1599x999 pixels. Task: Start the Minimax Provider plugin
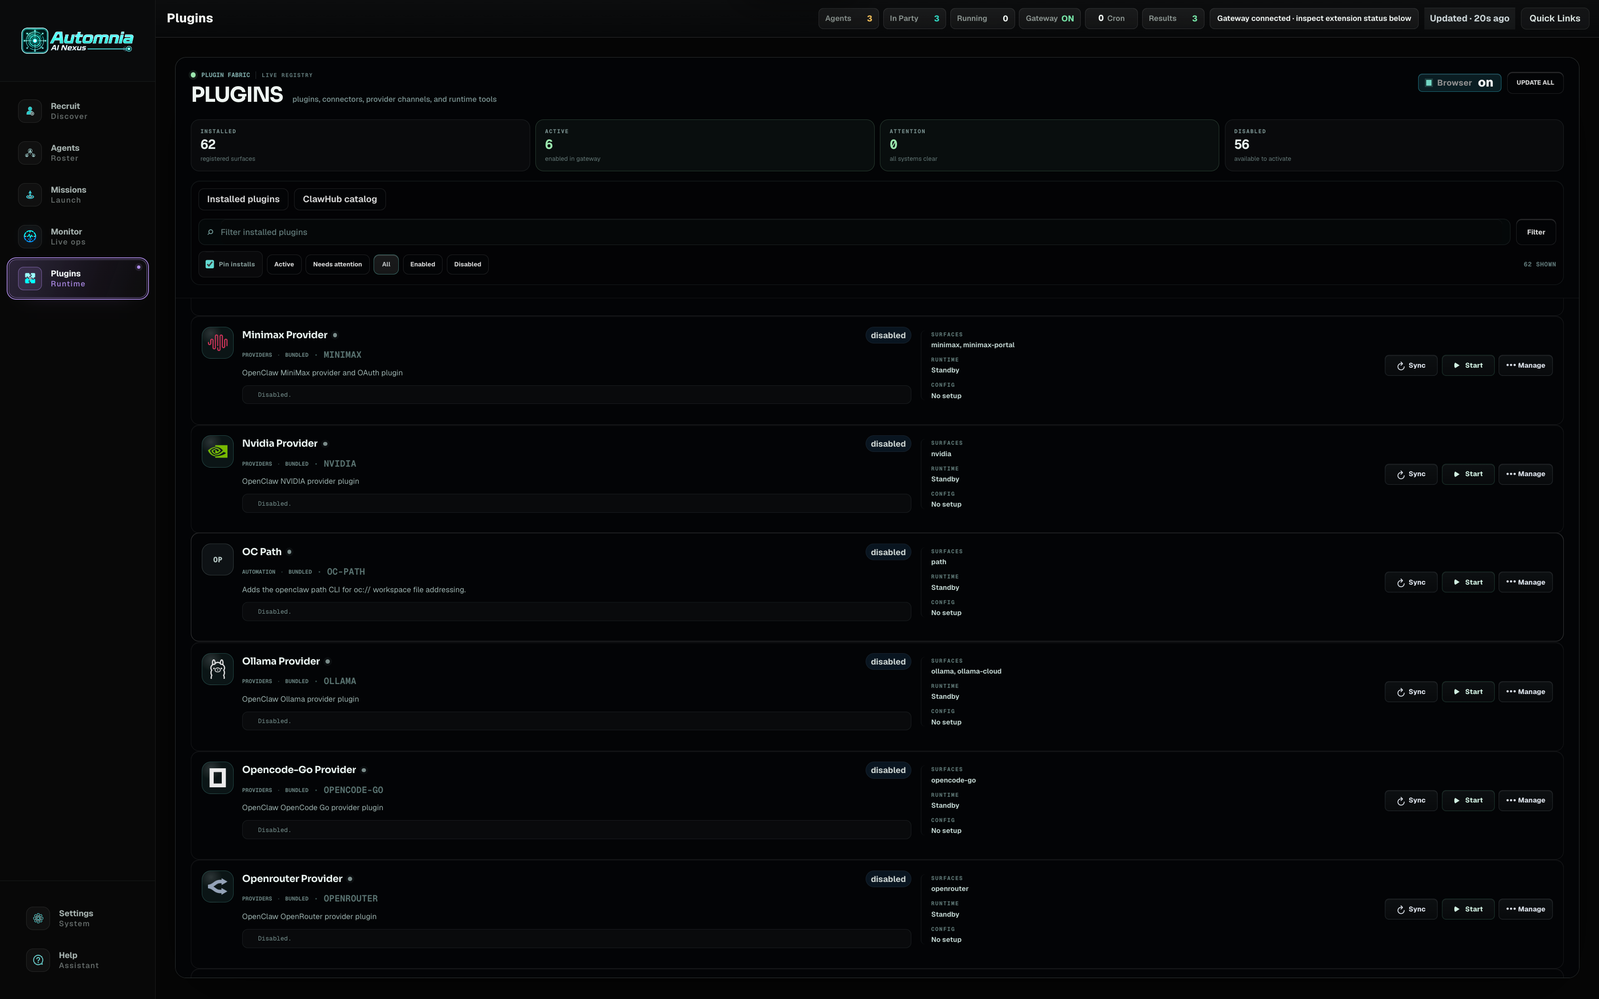[1468, 365]
